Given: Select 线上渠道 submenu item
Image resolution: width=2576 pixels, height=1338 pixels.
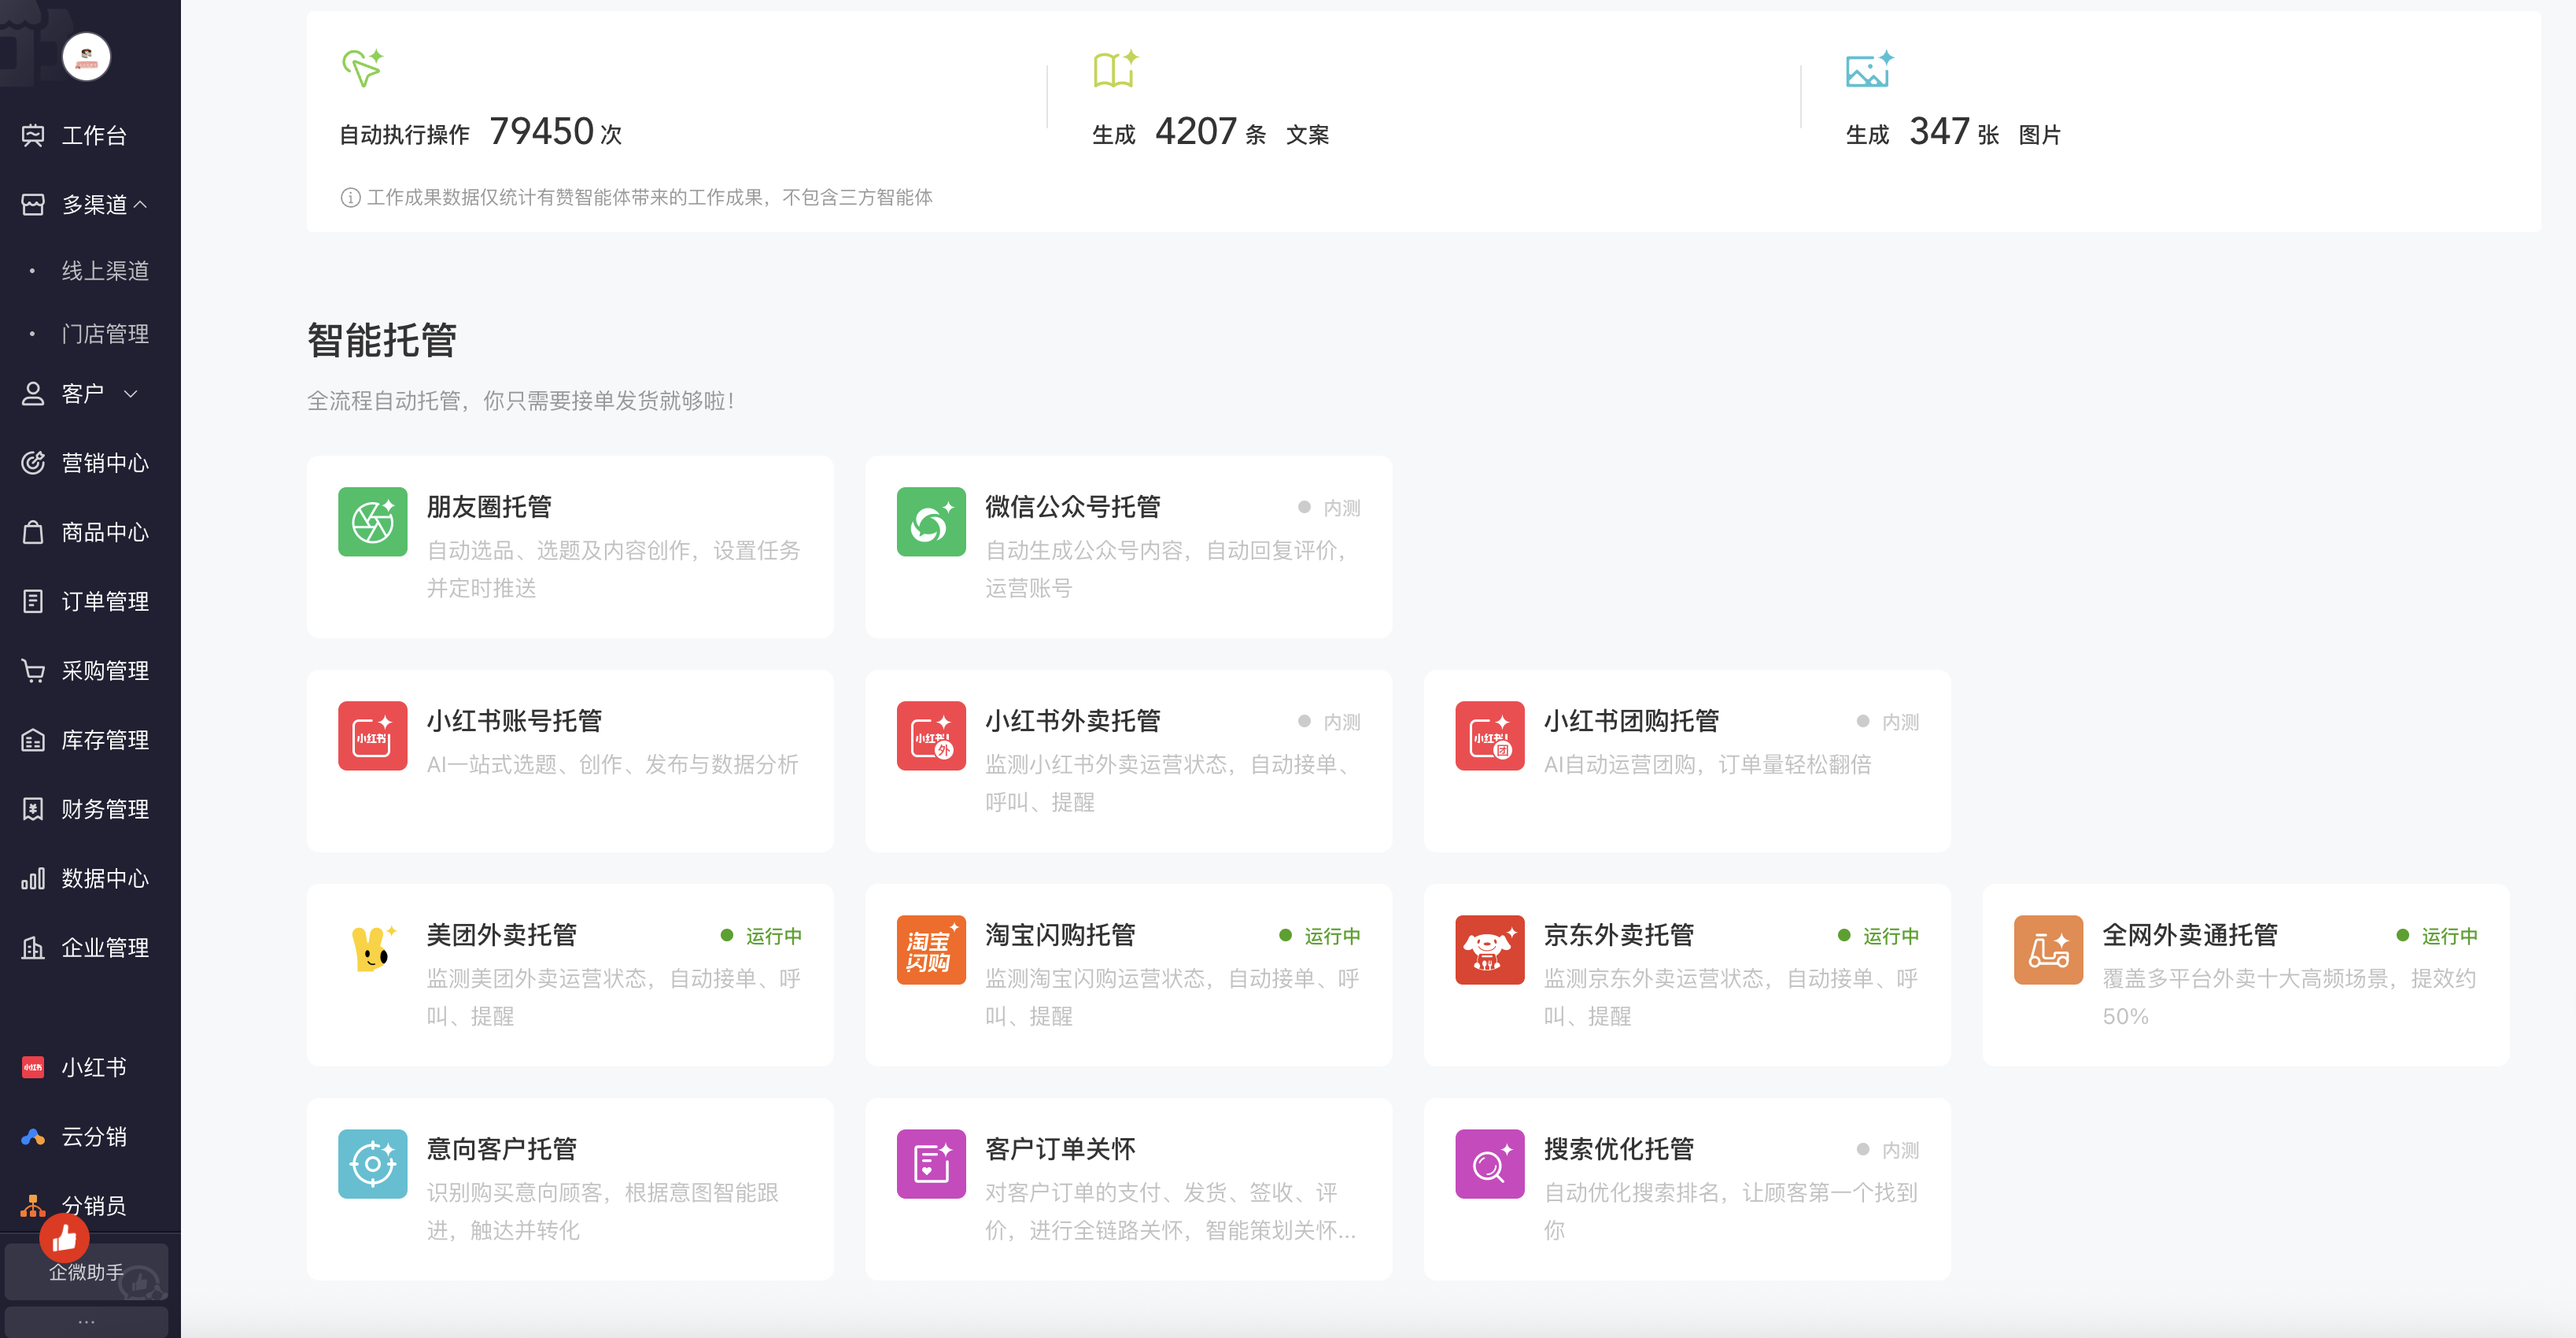Looking at the screenshot, I should (x=104, y=271).
